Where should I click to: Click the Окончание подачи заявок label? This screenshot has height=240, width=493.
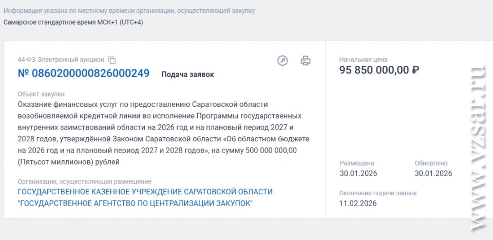[378, 193]
